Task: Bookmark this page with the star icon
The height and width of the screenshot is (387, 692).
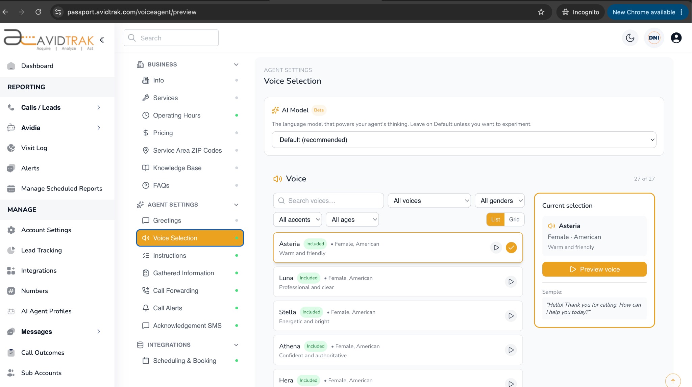Action: [541, 12]
